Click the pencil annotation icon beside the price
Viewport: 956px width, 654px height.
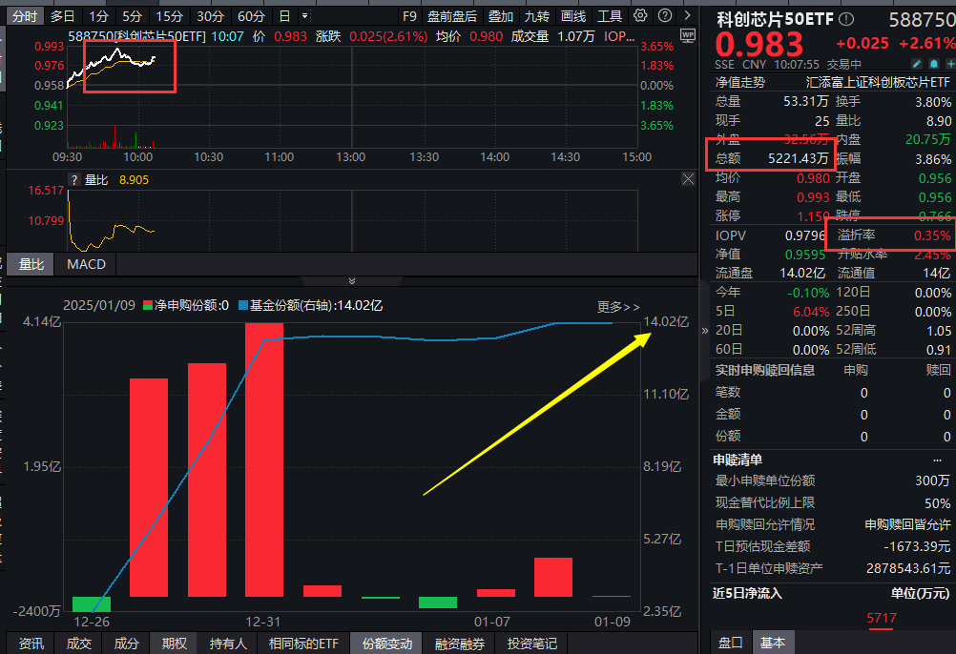coord(916,63)
